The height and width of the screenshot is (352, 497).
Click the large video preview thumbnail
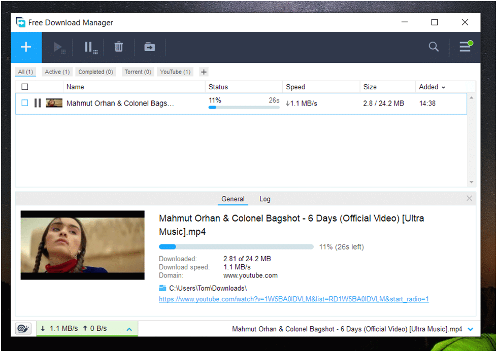(x=82, y=245)
